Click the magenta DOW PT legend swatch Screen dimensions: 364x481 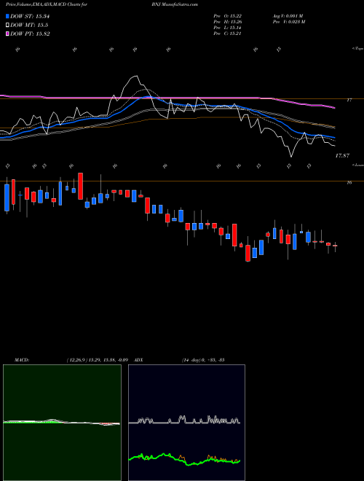(7, 34)
